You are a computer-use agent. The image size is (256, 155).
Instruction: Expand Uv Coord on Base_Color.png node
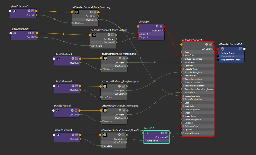click(x=74, y=23)
